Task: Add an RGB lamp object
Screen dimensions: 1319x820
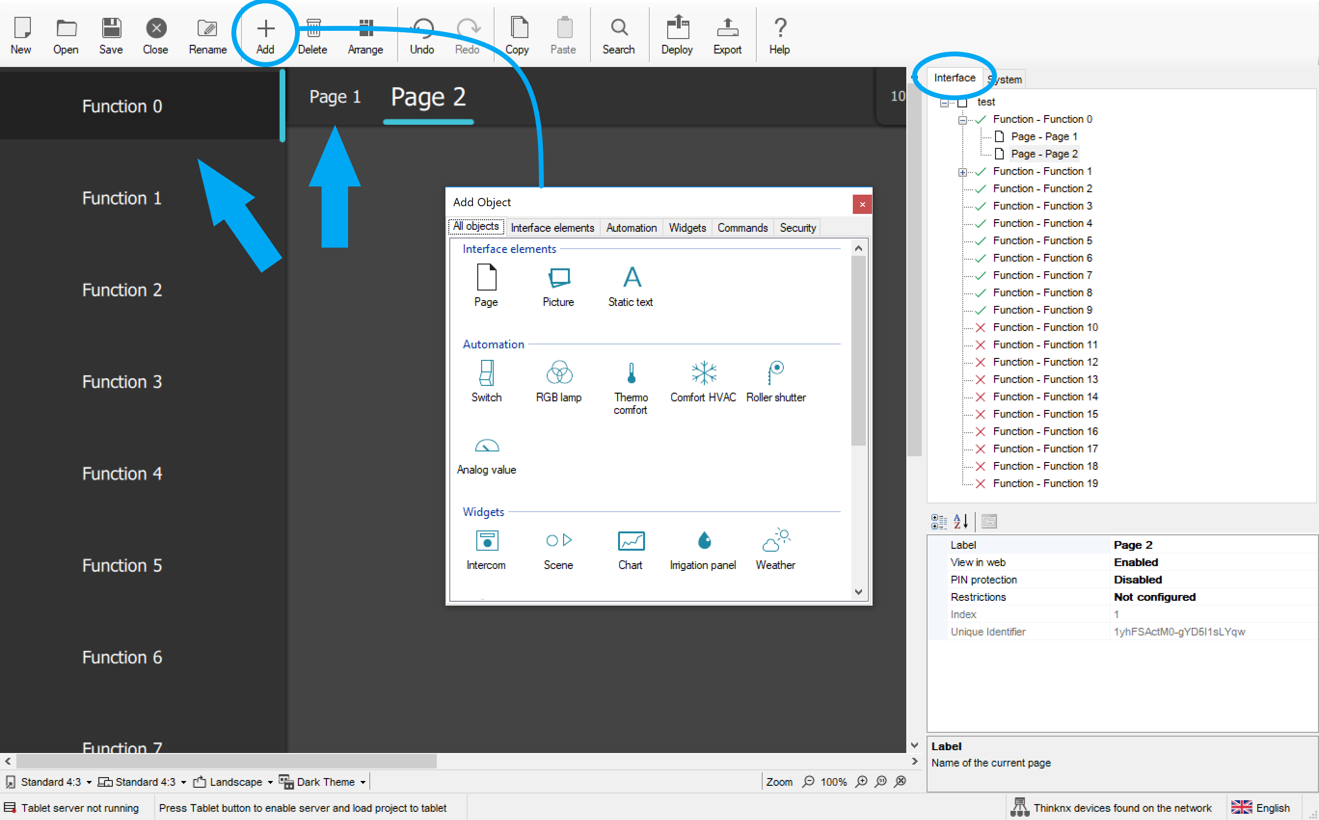Action: (x=559, y=373)
